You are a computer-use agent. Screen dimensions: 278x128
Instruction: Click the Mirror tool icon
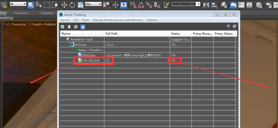(x=206, y=5)
